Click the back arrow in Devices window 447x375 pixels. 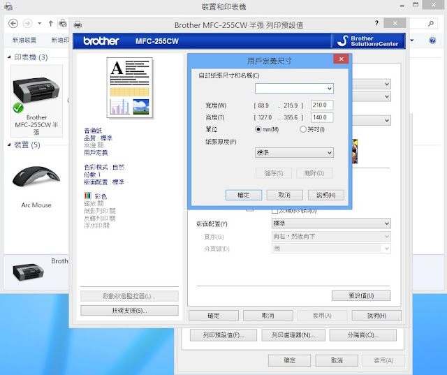pos(13,23)
